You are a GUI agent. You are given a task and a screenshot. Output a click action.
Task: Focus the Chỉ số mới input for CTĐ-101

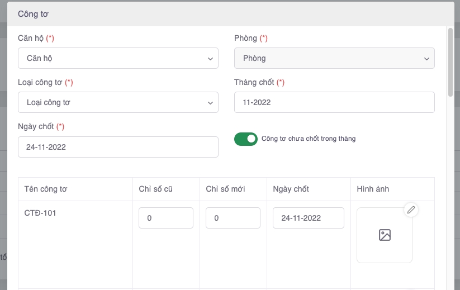click(x=233, y=218)
